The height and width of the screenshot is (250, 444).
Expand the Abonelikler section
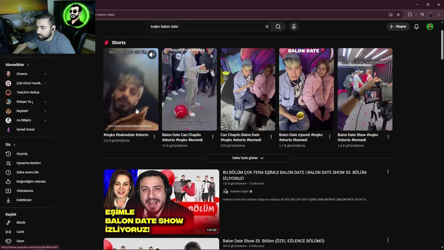point(17,65)
